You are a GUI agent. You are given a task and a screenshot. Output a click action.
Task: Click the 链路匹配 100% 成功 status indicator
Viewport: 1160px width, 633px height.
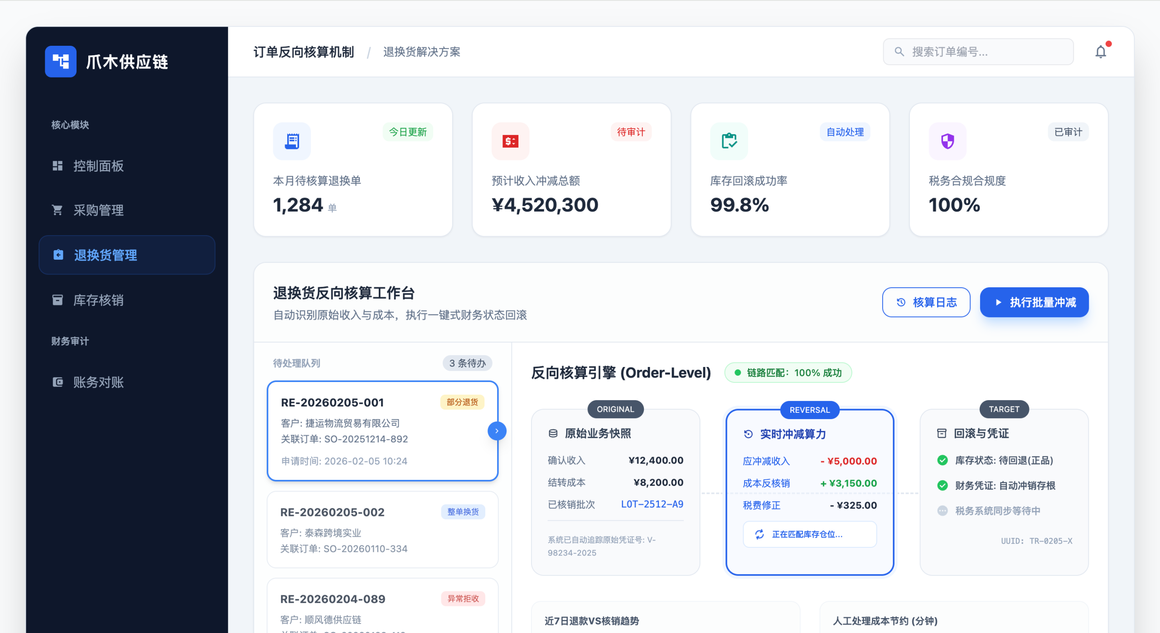(x=788, y=372)
